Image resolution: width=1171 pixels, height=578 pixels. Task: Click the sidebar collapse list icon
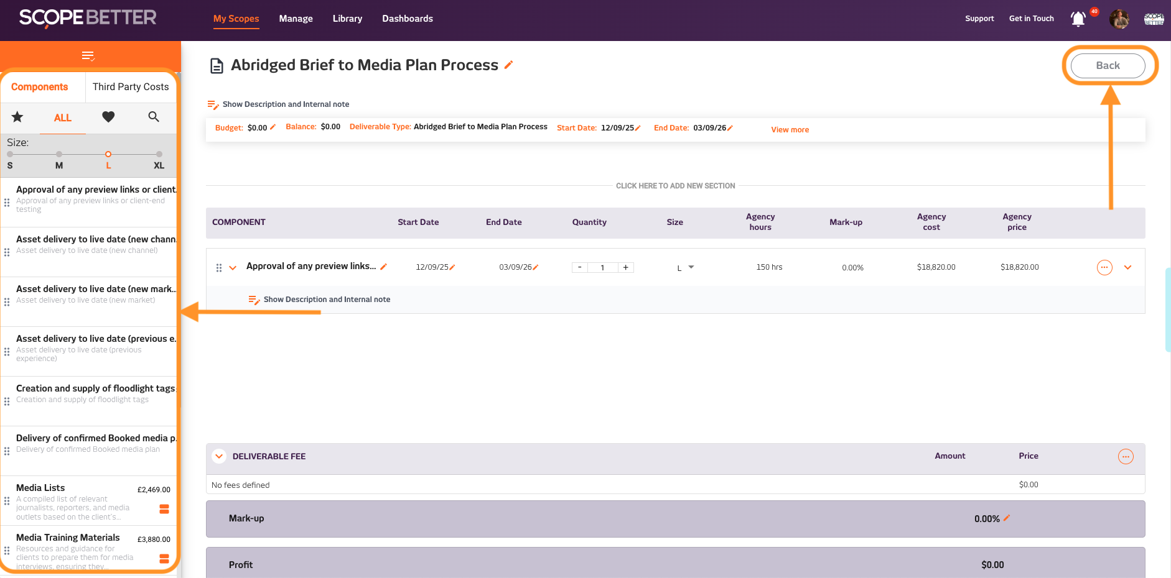click(88, 56)
